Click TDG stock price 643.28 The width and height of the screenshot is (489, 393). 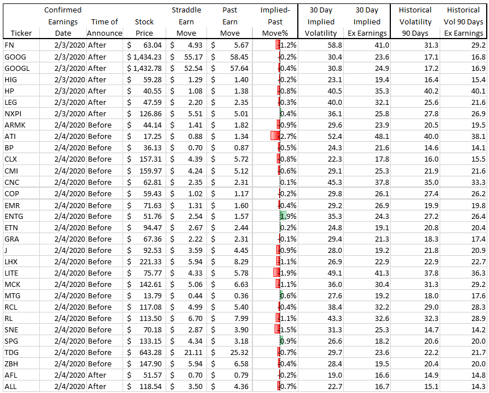coord(144,353)
